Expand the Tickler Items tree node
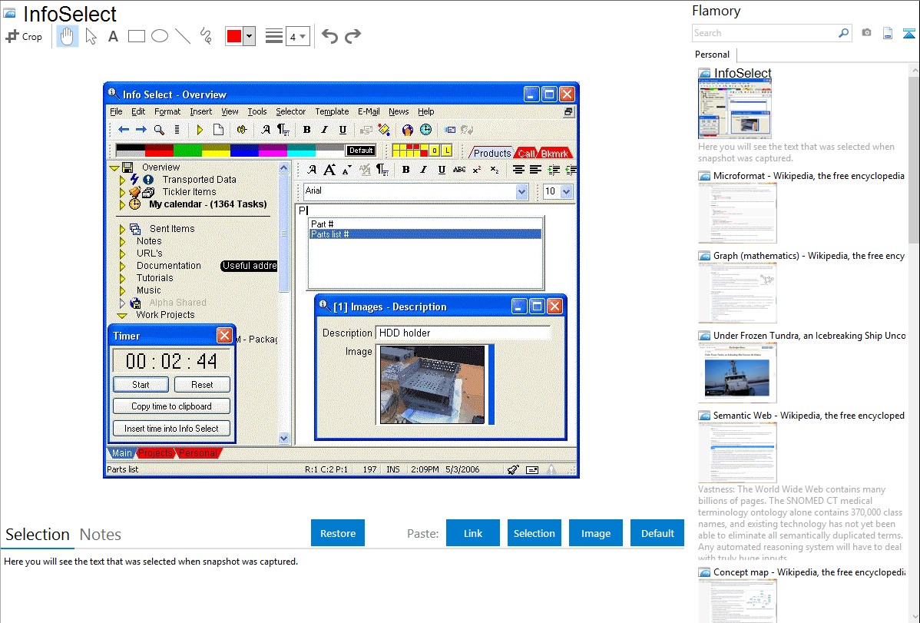Screen dimensions: 920x623 (x=122, y=192)
